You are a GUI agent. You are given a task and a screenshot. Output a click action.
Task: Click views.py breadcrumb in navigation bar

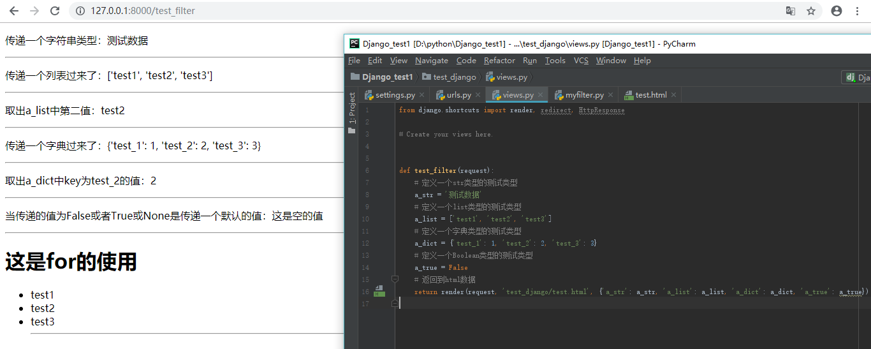[507, 77]
